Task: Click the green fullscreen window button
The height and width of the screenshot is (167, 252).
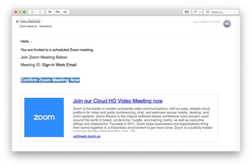Action: pyautogui.click(x=24, y=12)
